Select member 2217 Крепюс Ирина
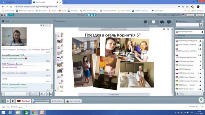 coord(189,65)
